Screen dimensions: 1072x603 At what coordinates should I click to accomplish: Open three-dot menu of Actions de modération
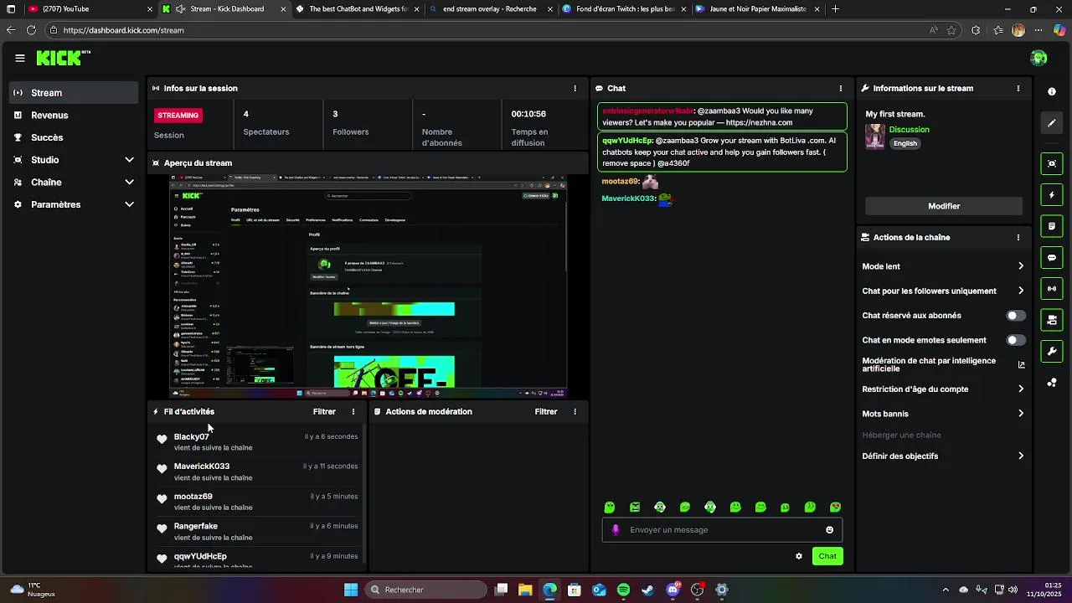[575, 411]
